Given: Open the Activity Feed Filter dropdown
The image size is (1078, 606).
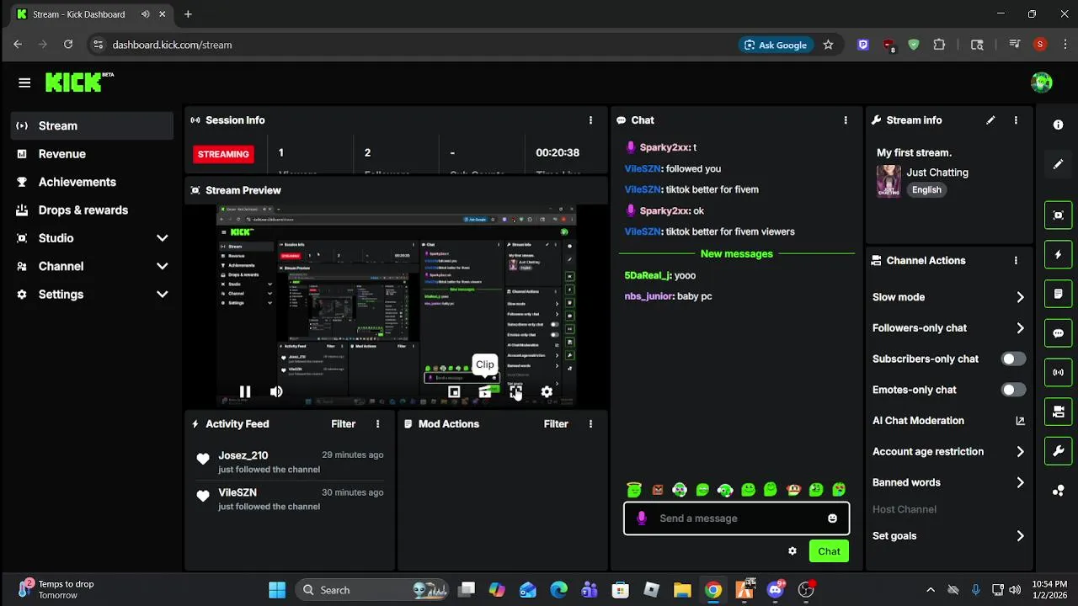Looking at the screenshot, I should coord(343,424).
